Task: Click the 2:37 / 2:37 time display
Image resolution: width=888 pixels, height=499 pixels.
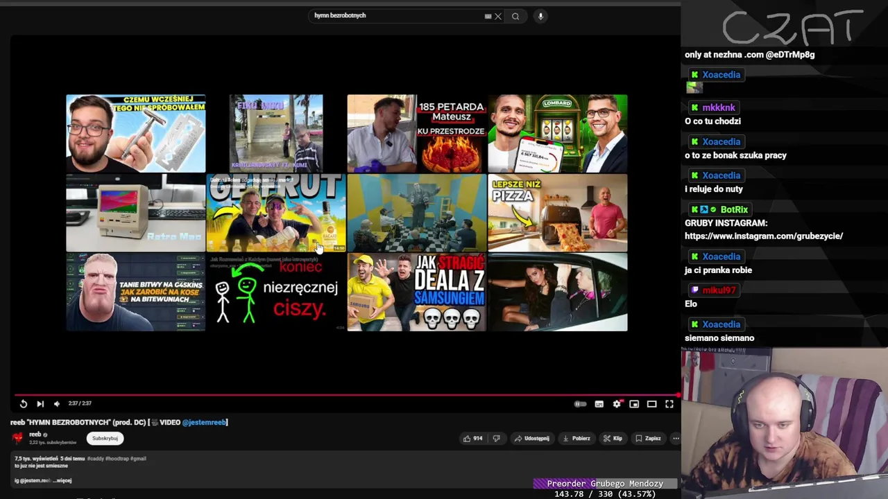Action: click(x=80, y=403)
